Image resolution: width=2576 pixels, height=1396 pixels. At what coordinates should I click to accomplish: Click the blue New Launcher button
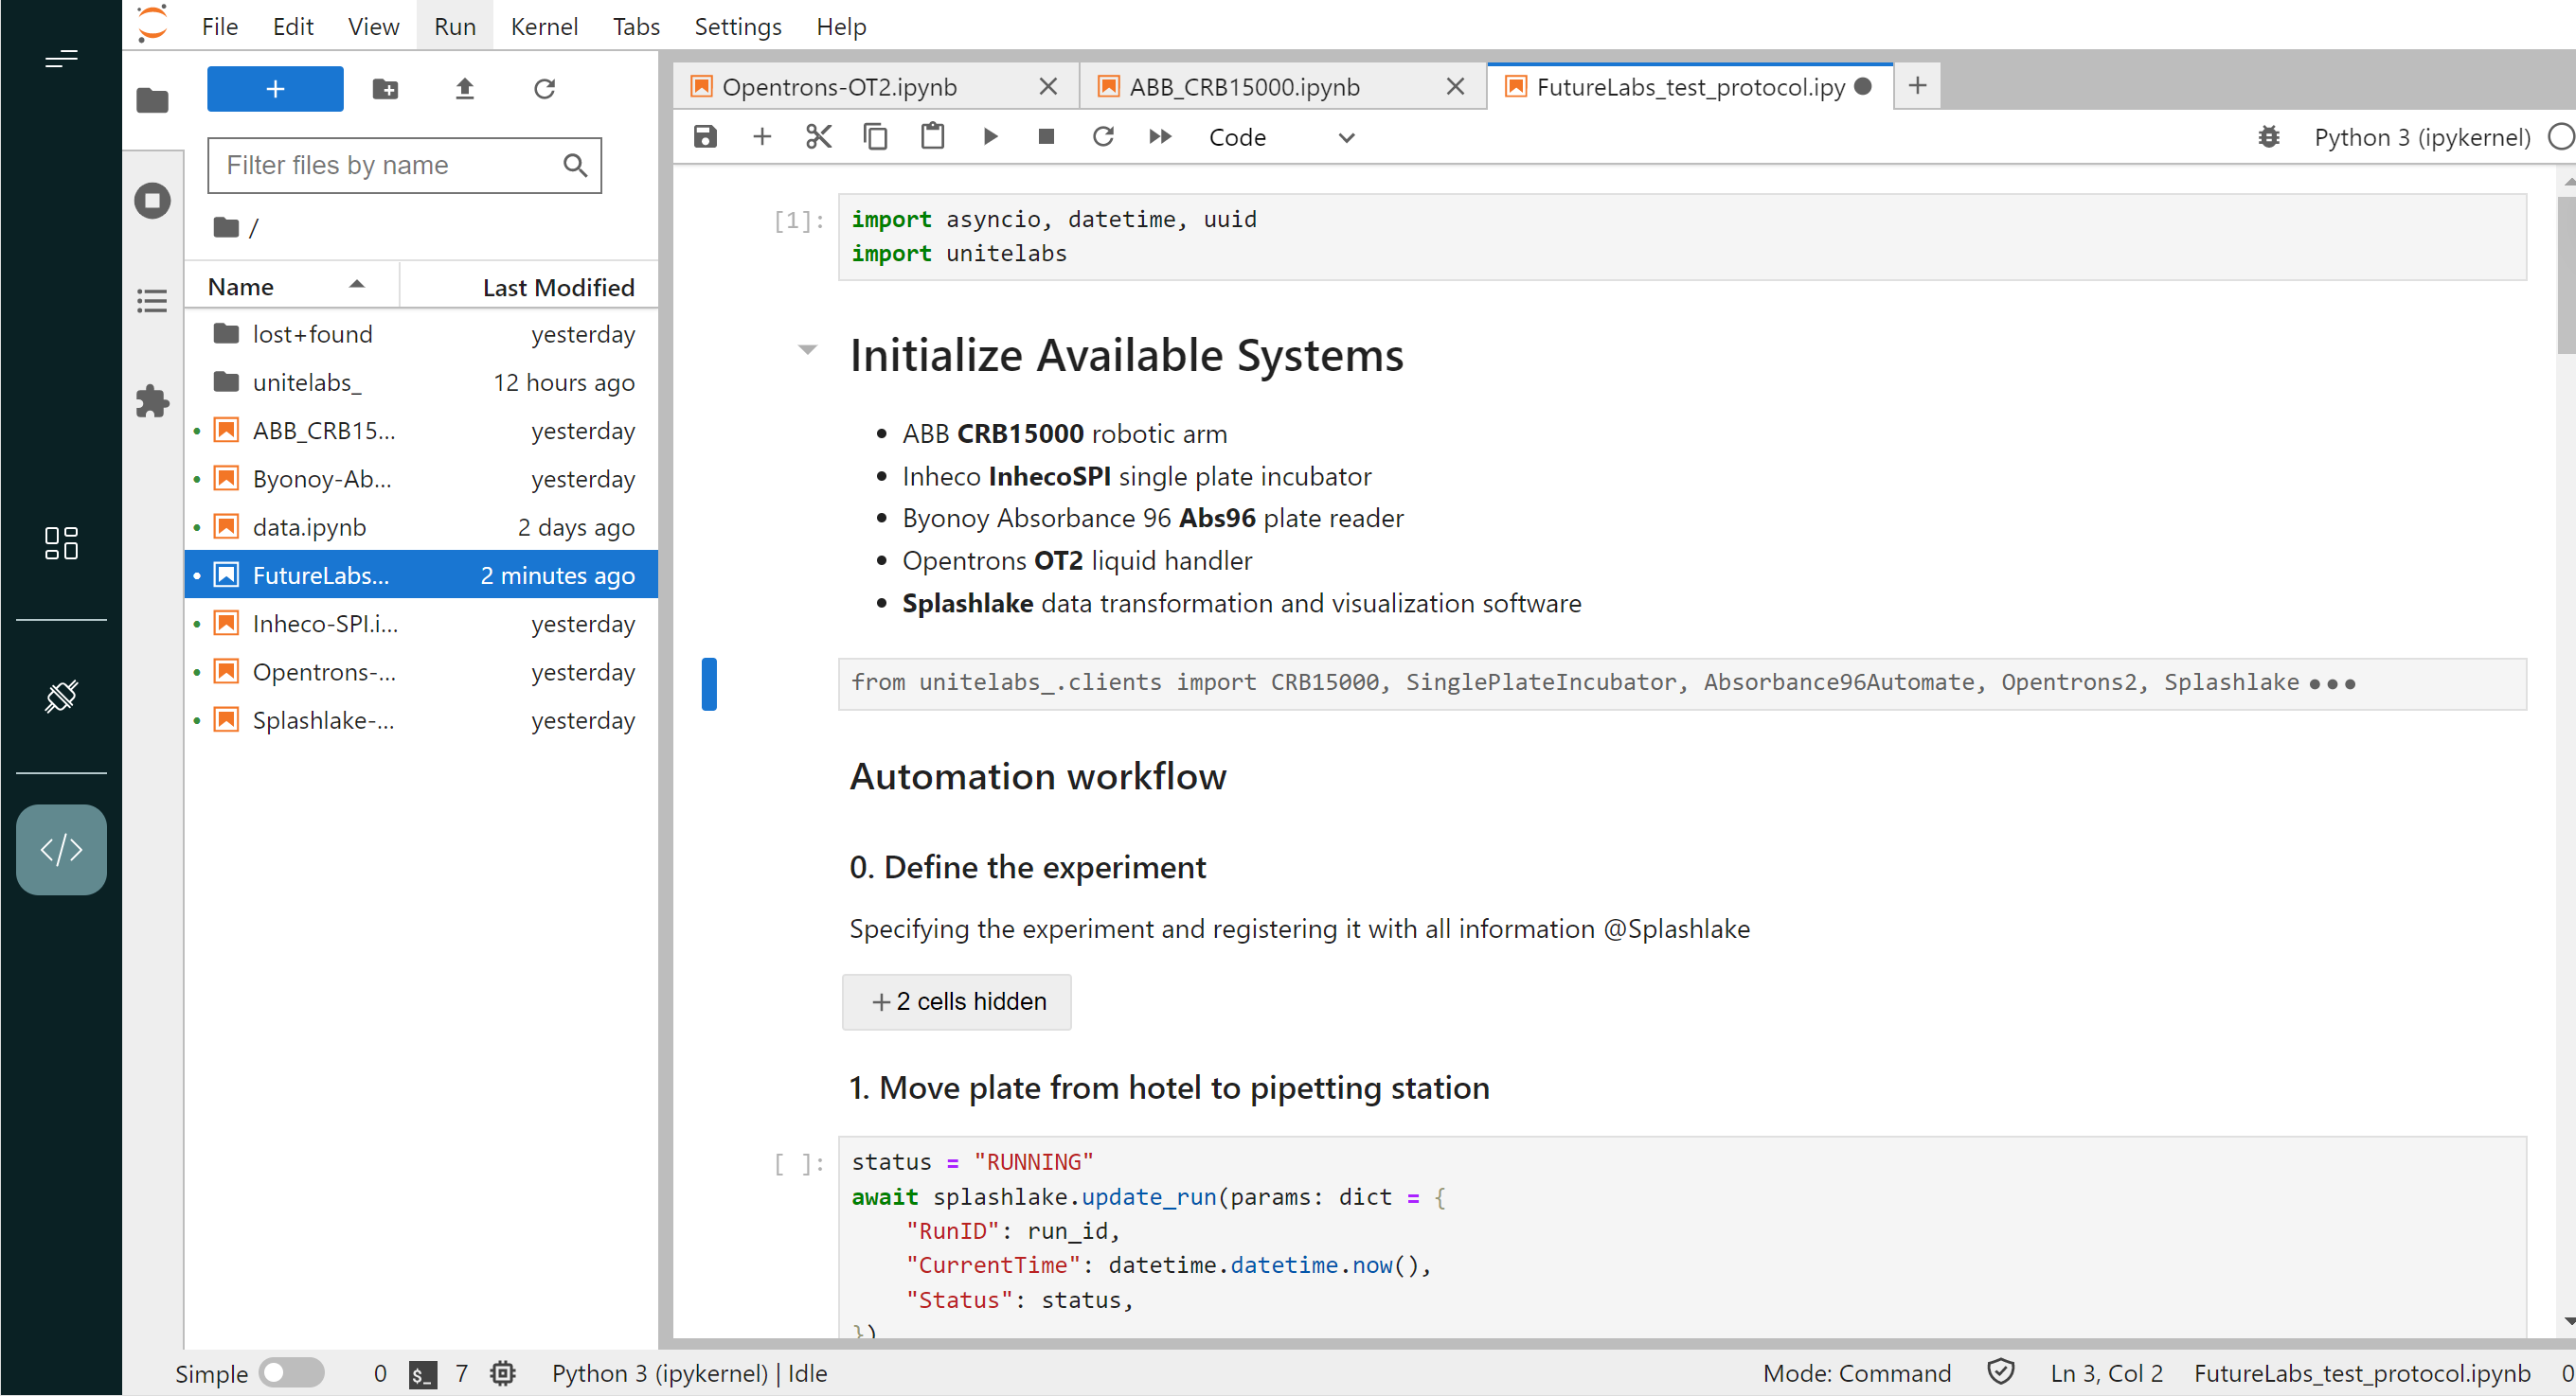275,89
